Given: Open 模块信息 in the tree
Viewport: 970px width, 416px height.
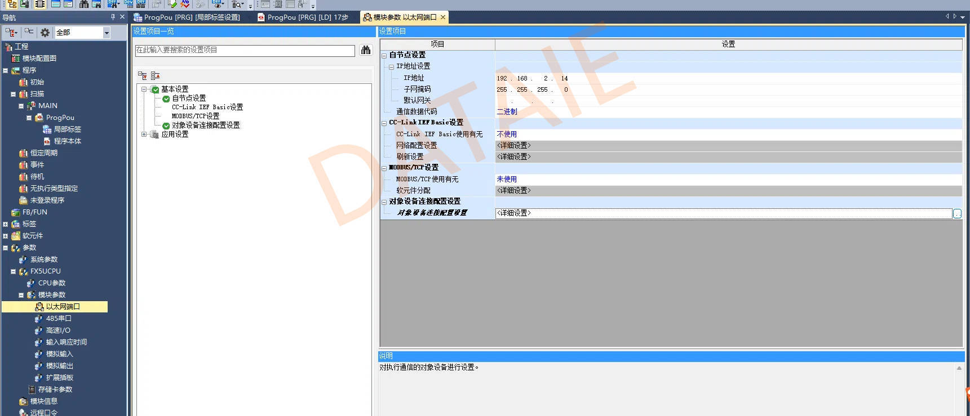Looking at the screenshot, I should [43, 401].
